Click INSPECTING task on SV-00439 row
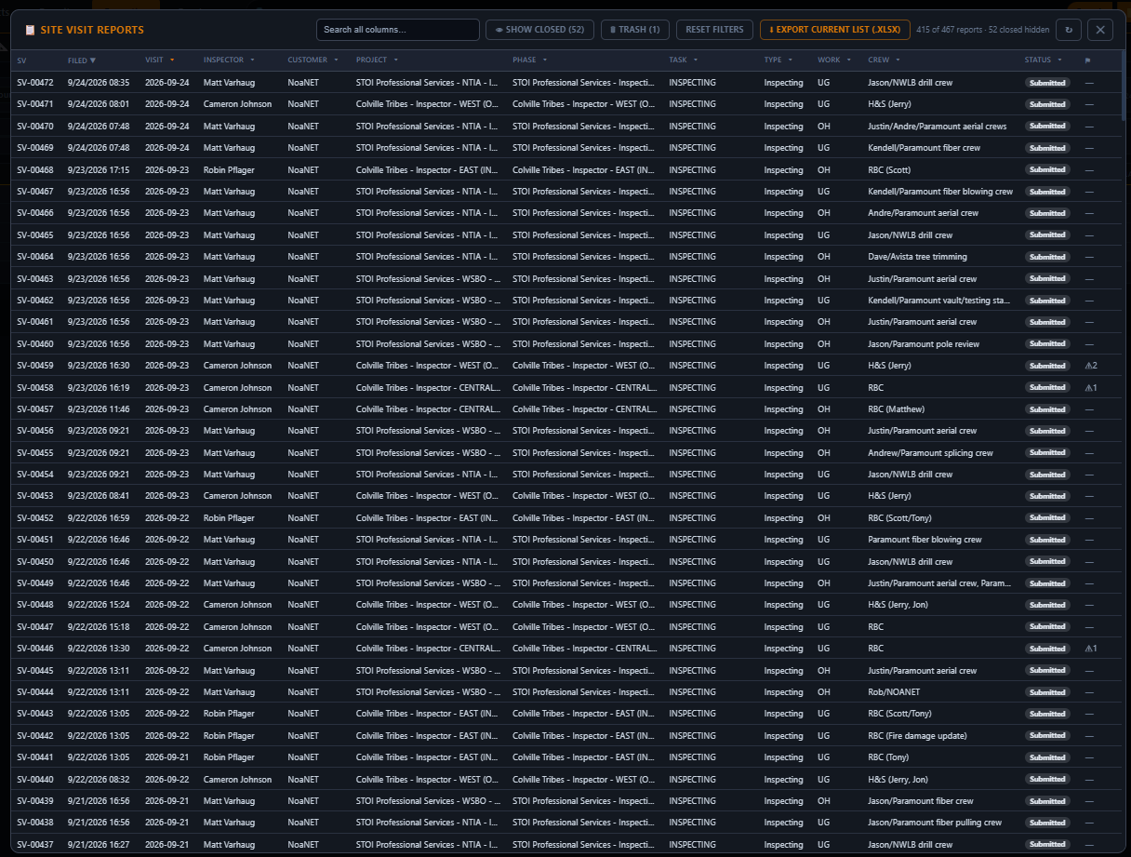Image resolution: width=1131 pixels, height=857 pixels. click(x=692, y=801)
